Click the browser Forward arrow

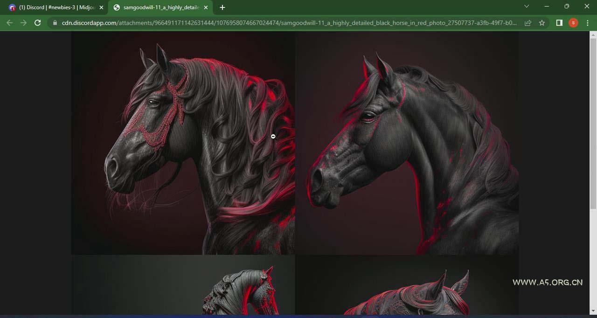(23, 23)
